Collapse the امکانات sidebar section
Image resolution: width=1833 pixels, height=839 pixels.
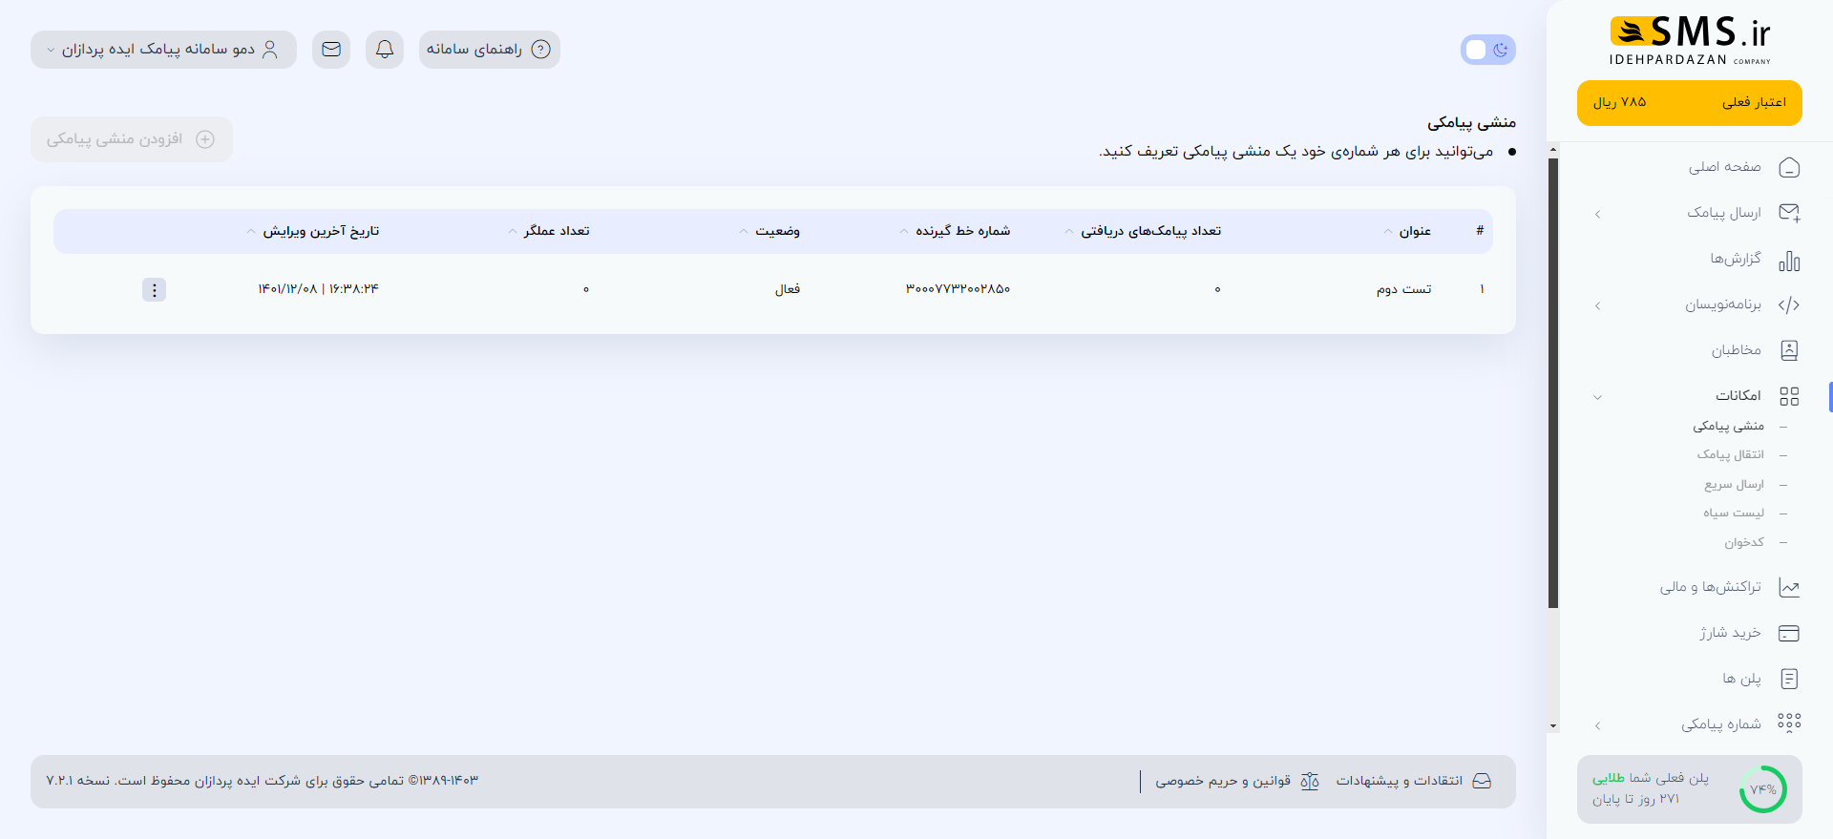tap(1597, 397)
